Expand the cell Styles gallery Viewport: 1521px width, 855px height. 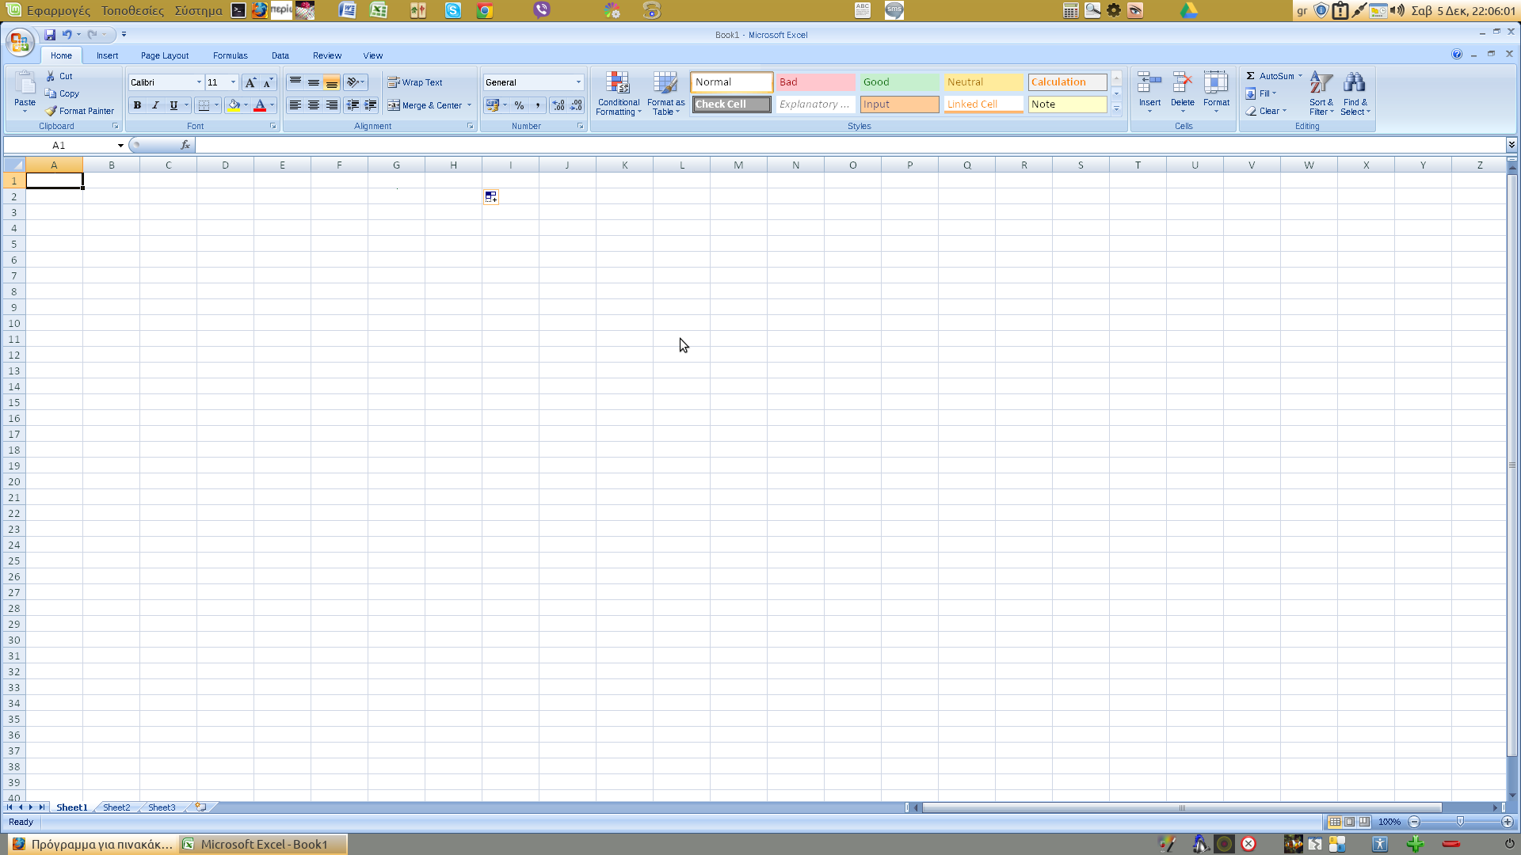click(1116, 109)
